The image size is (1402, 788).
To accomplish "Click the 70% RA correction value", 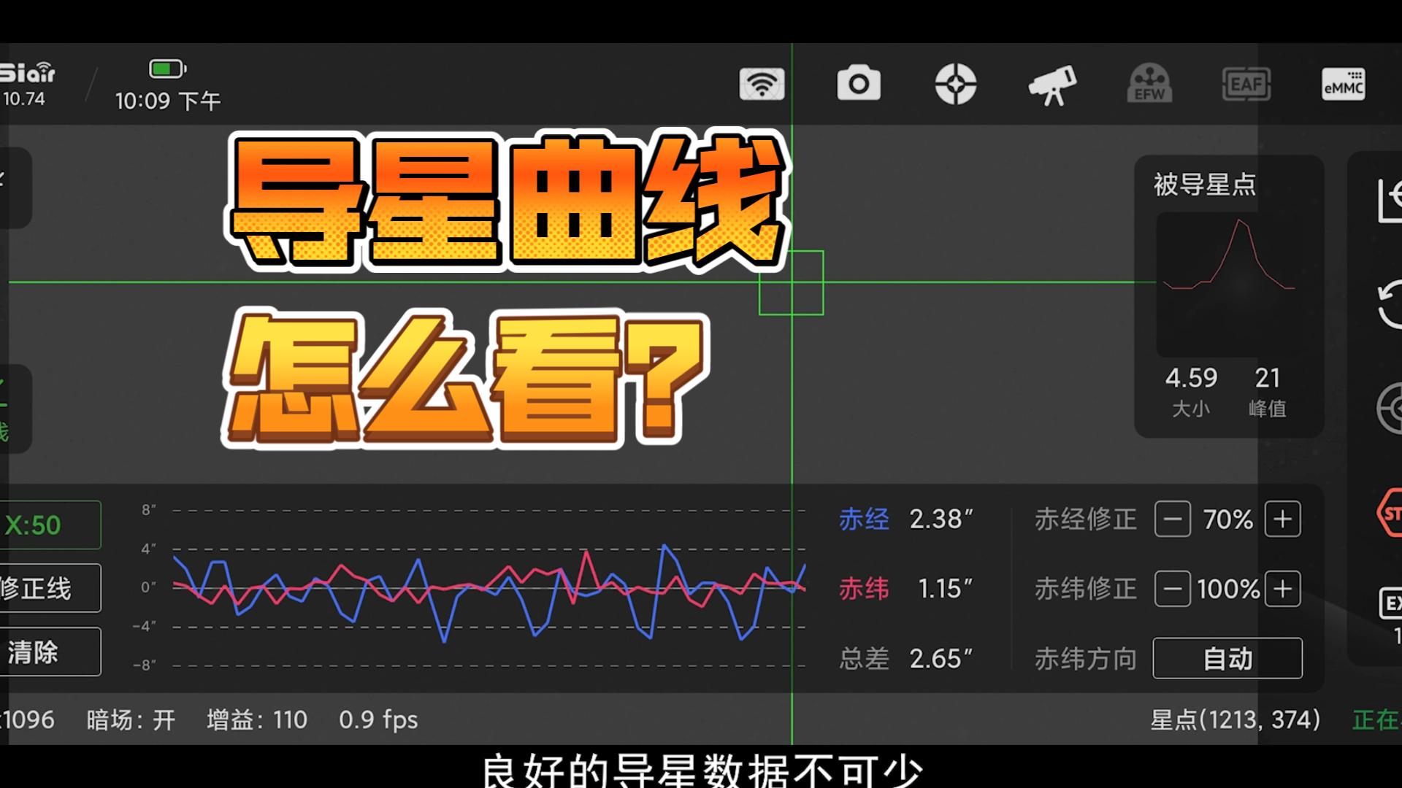I will (1228, 519).
